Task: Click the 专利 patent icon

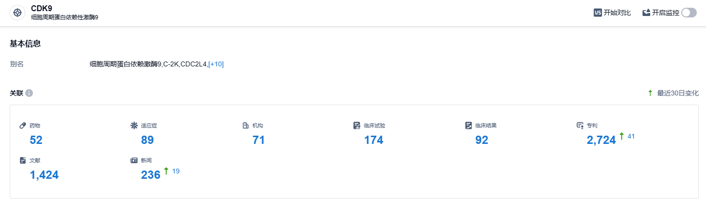Action: coord(580,125)
